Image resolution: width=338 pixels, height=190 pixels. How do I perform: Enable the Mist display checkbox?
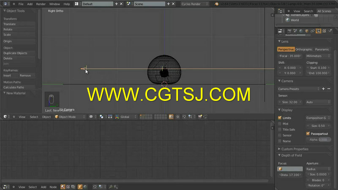(280, 123)
